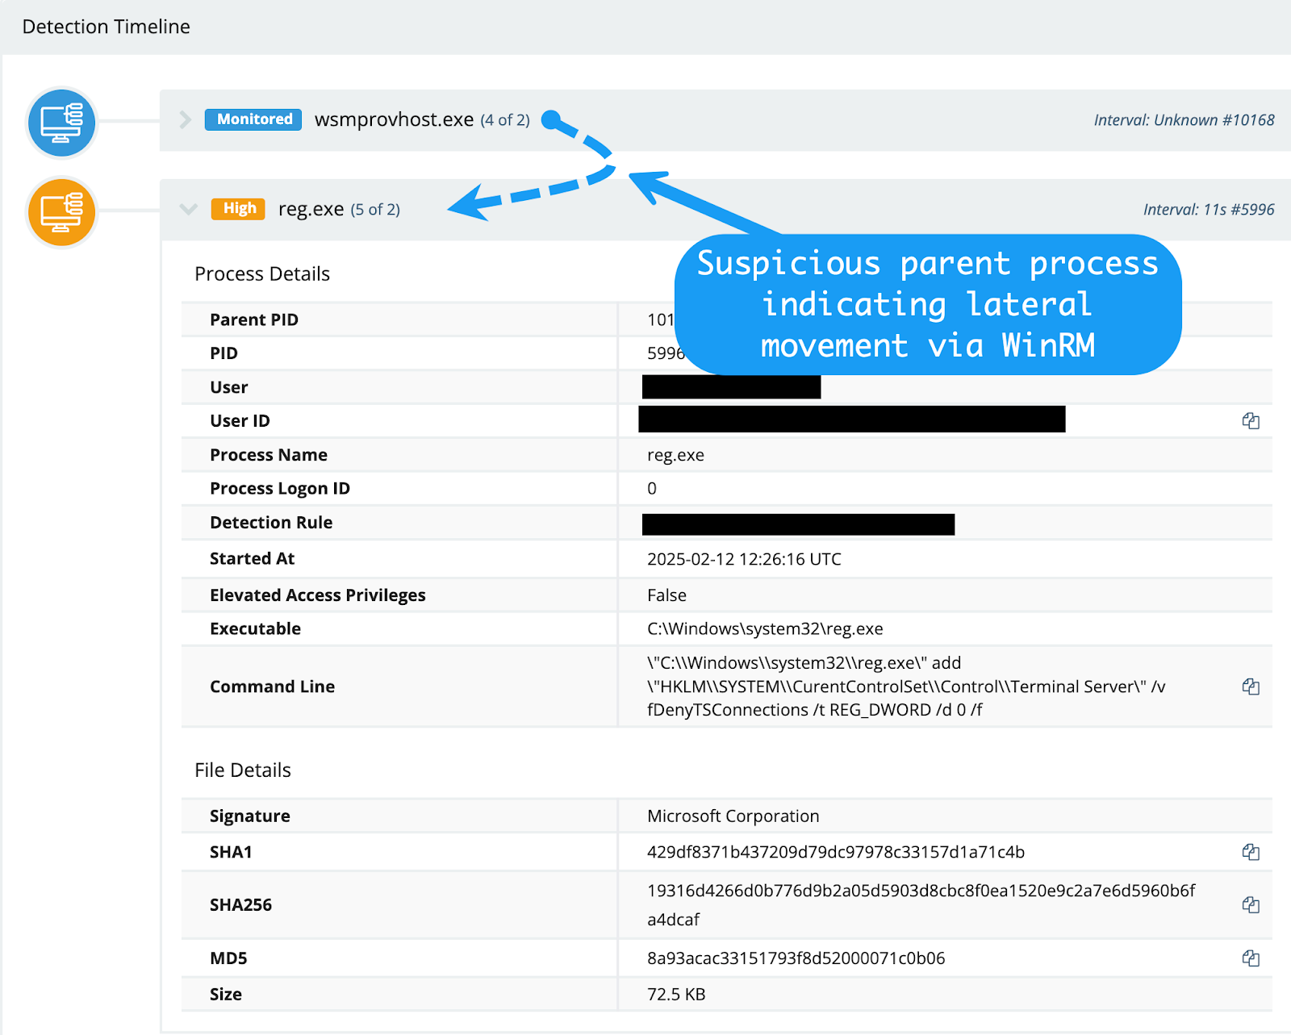Select the blue monitored host icon
Viewport: 1291px width, 1035px height.
(x=61, y=123)
